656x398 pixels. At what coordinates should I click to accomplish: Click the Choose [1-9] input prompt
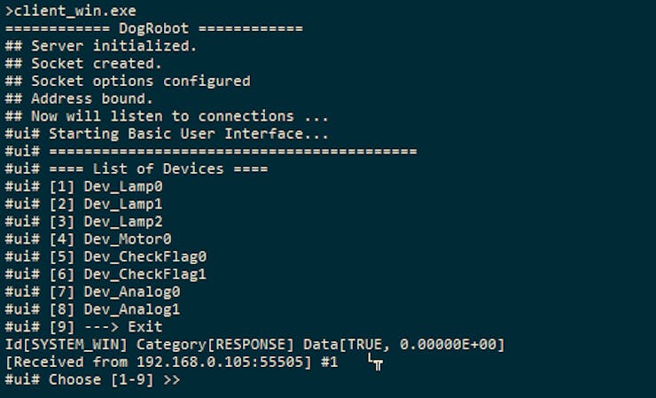point(92,379)
